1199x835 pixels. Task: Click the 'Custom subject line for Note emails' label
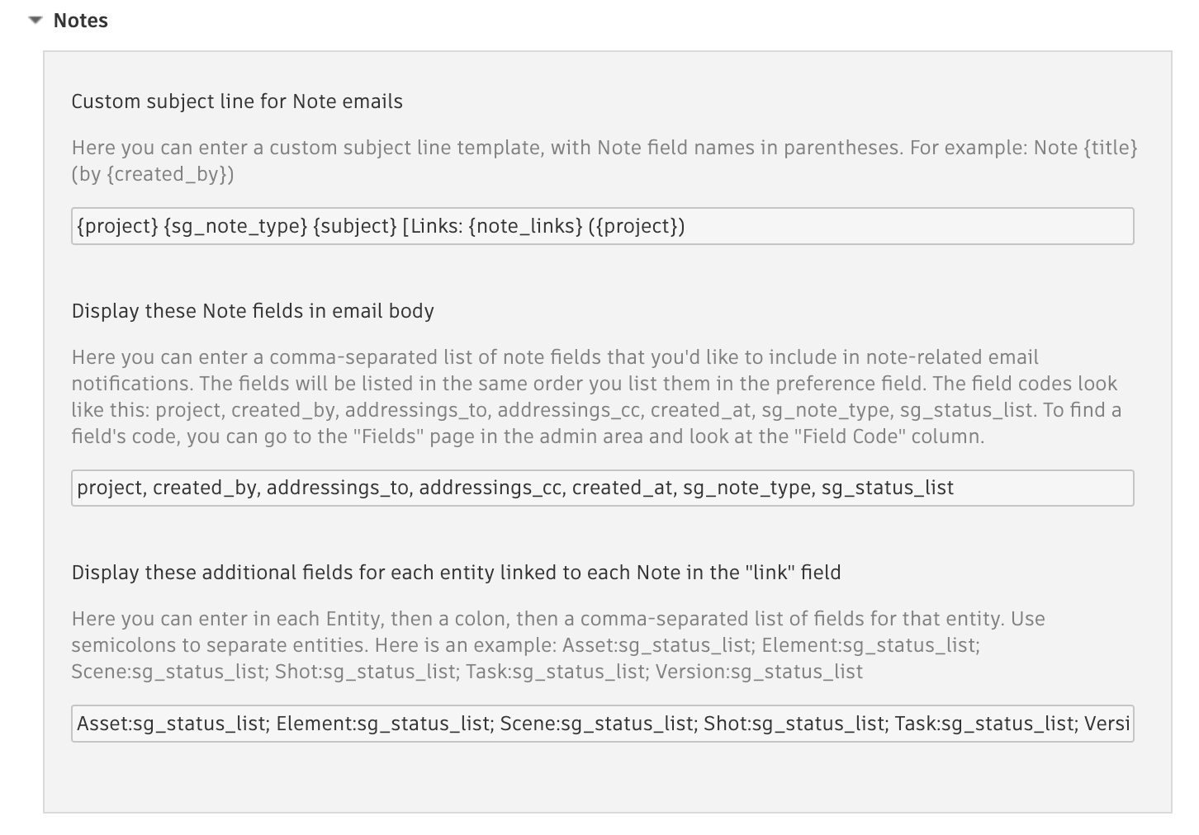click(237, 101)
